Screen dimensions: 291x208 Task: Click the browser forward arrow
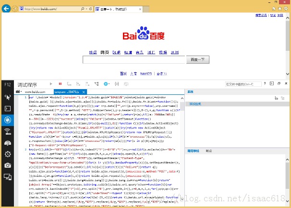click(x=15, y=9)
